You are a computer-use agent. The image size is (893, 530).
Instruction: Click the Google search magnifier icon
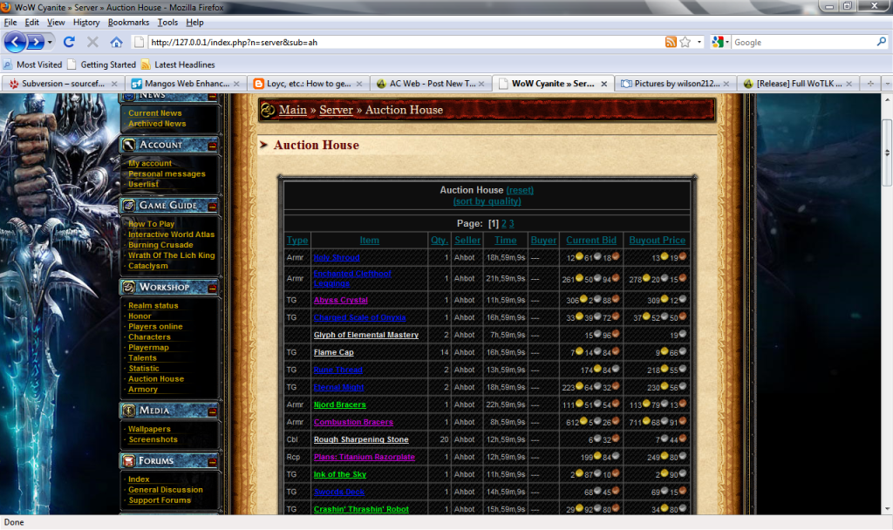(881, 42)
